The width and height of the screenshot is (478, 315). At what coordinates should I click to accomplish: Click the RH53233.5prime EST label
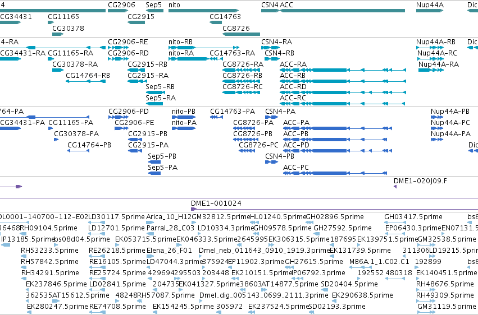tap(49, 251)
